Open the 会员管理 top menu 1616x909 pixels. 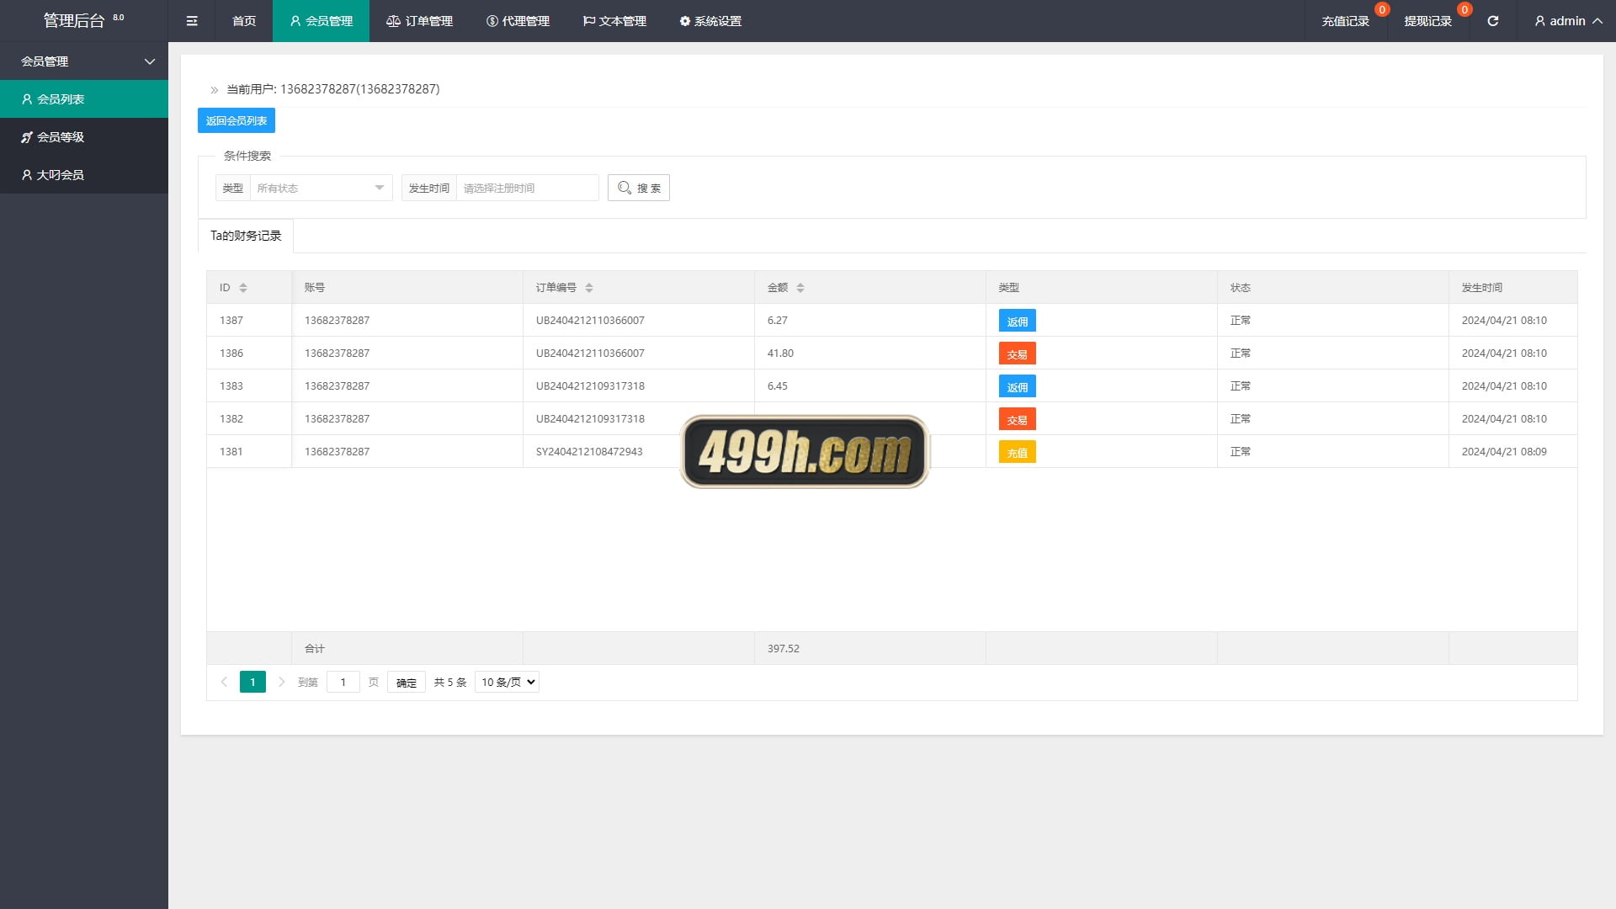321,21
